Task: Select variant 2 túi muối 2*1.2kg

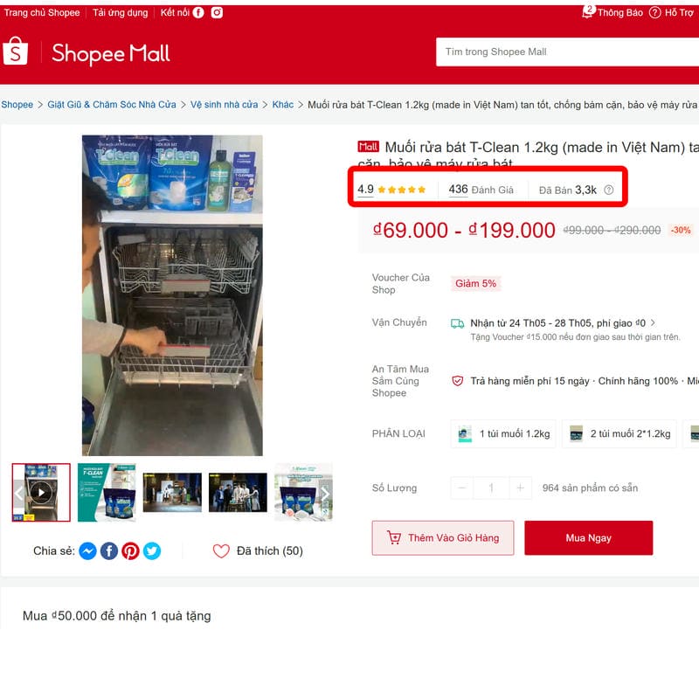Action: 619,433
